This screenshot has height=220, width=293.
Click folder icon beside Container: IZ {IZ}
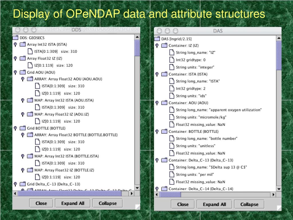click(x=164, y=46)
